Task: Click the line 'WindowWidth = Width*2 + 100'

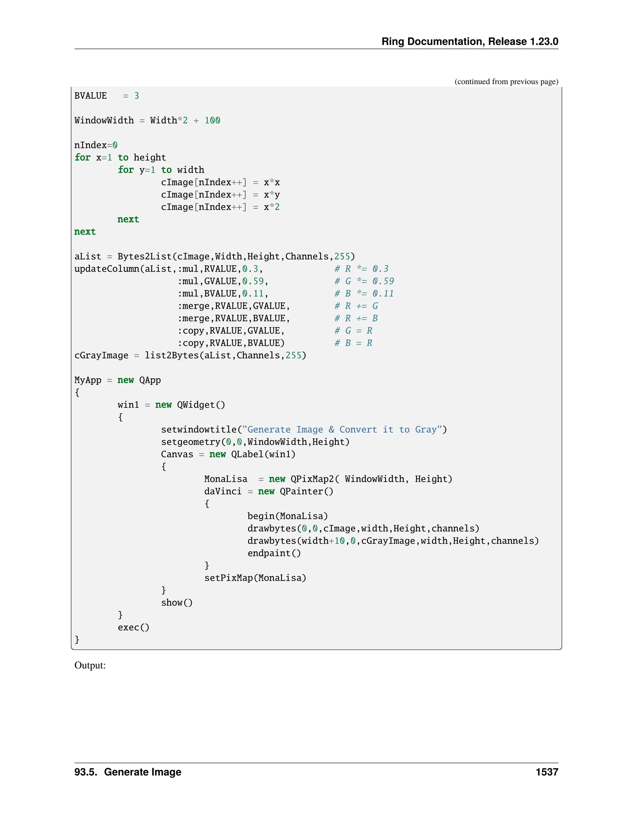Action: pos(147,120)
